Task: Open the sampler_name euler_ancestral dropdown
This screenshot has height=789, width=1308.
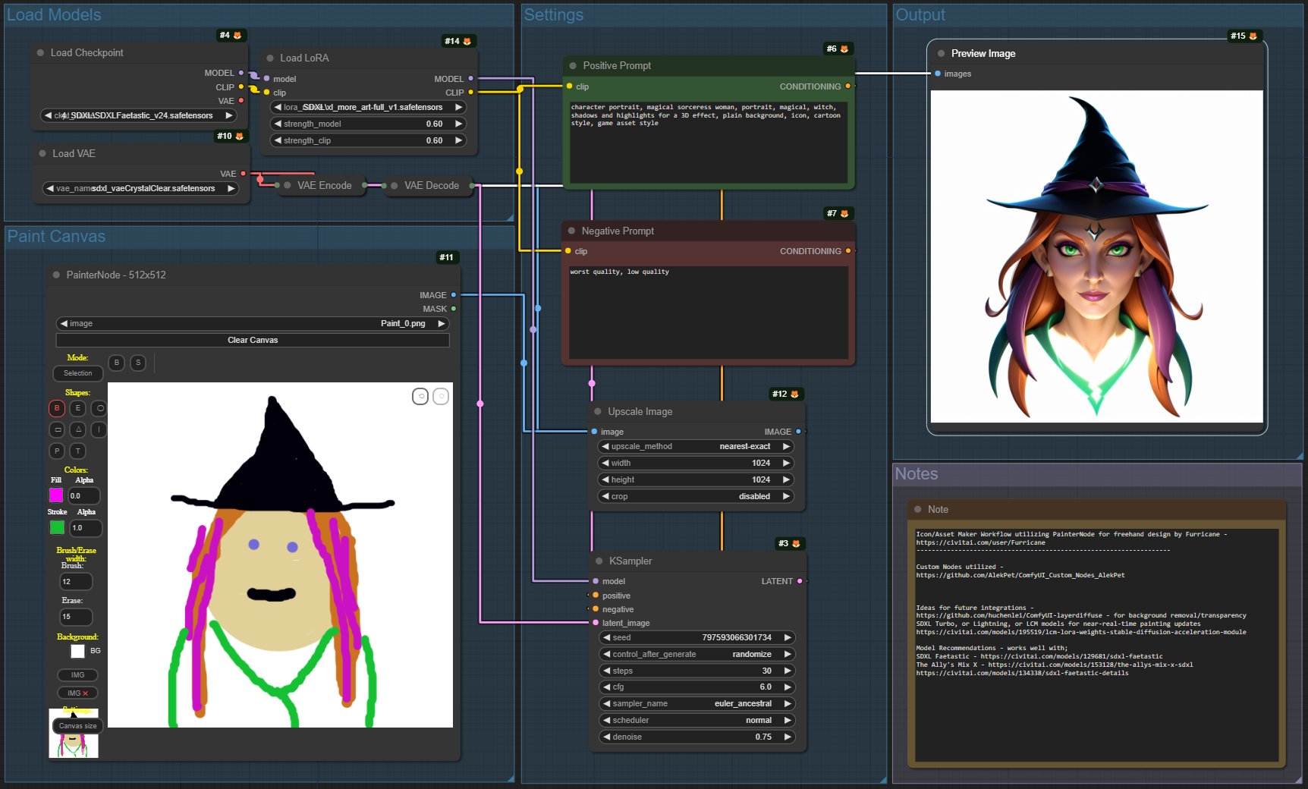Action: [x=696, y=703]
